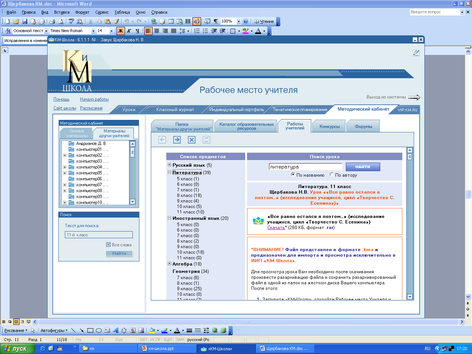Toggle the Drawing toolbar button in standard toolbar
This screenshot has width=472, height=354.
point(197,21)
